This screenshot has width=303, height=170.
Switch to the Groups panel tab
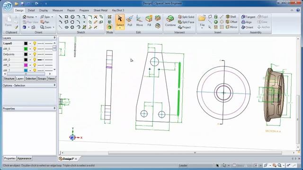pos(42,79)
